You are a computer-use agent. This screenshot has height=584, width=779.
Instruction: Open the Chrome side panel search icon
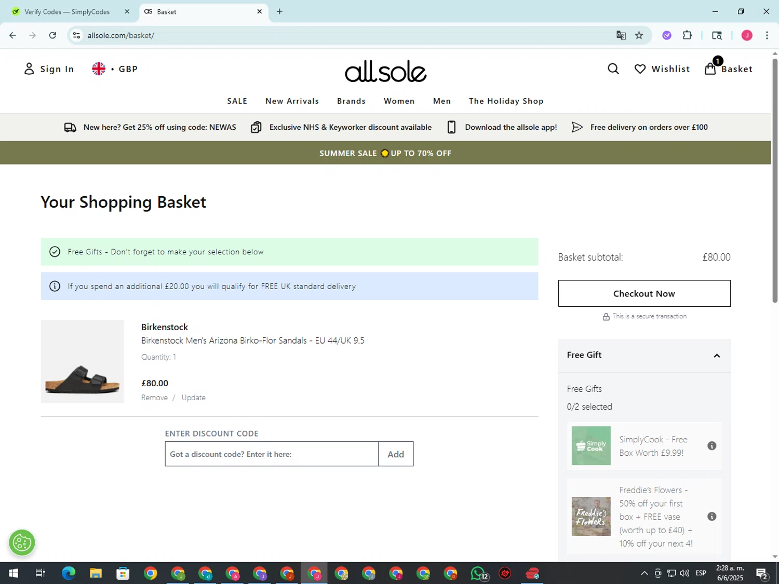(717, 35)
